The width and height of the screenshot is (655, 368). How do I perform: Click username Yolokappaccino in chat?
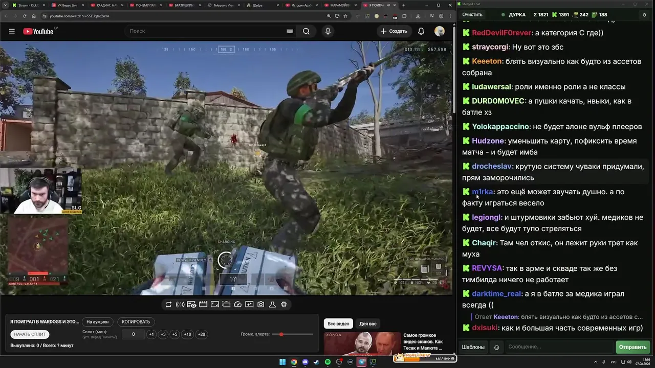(500, 127)
